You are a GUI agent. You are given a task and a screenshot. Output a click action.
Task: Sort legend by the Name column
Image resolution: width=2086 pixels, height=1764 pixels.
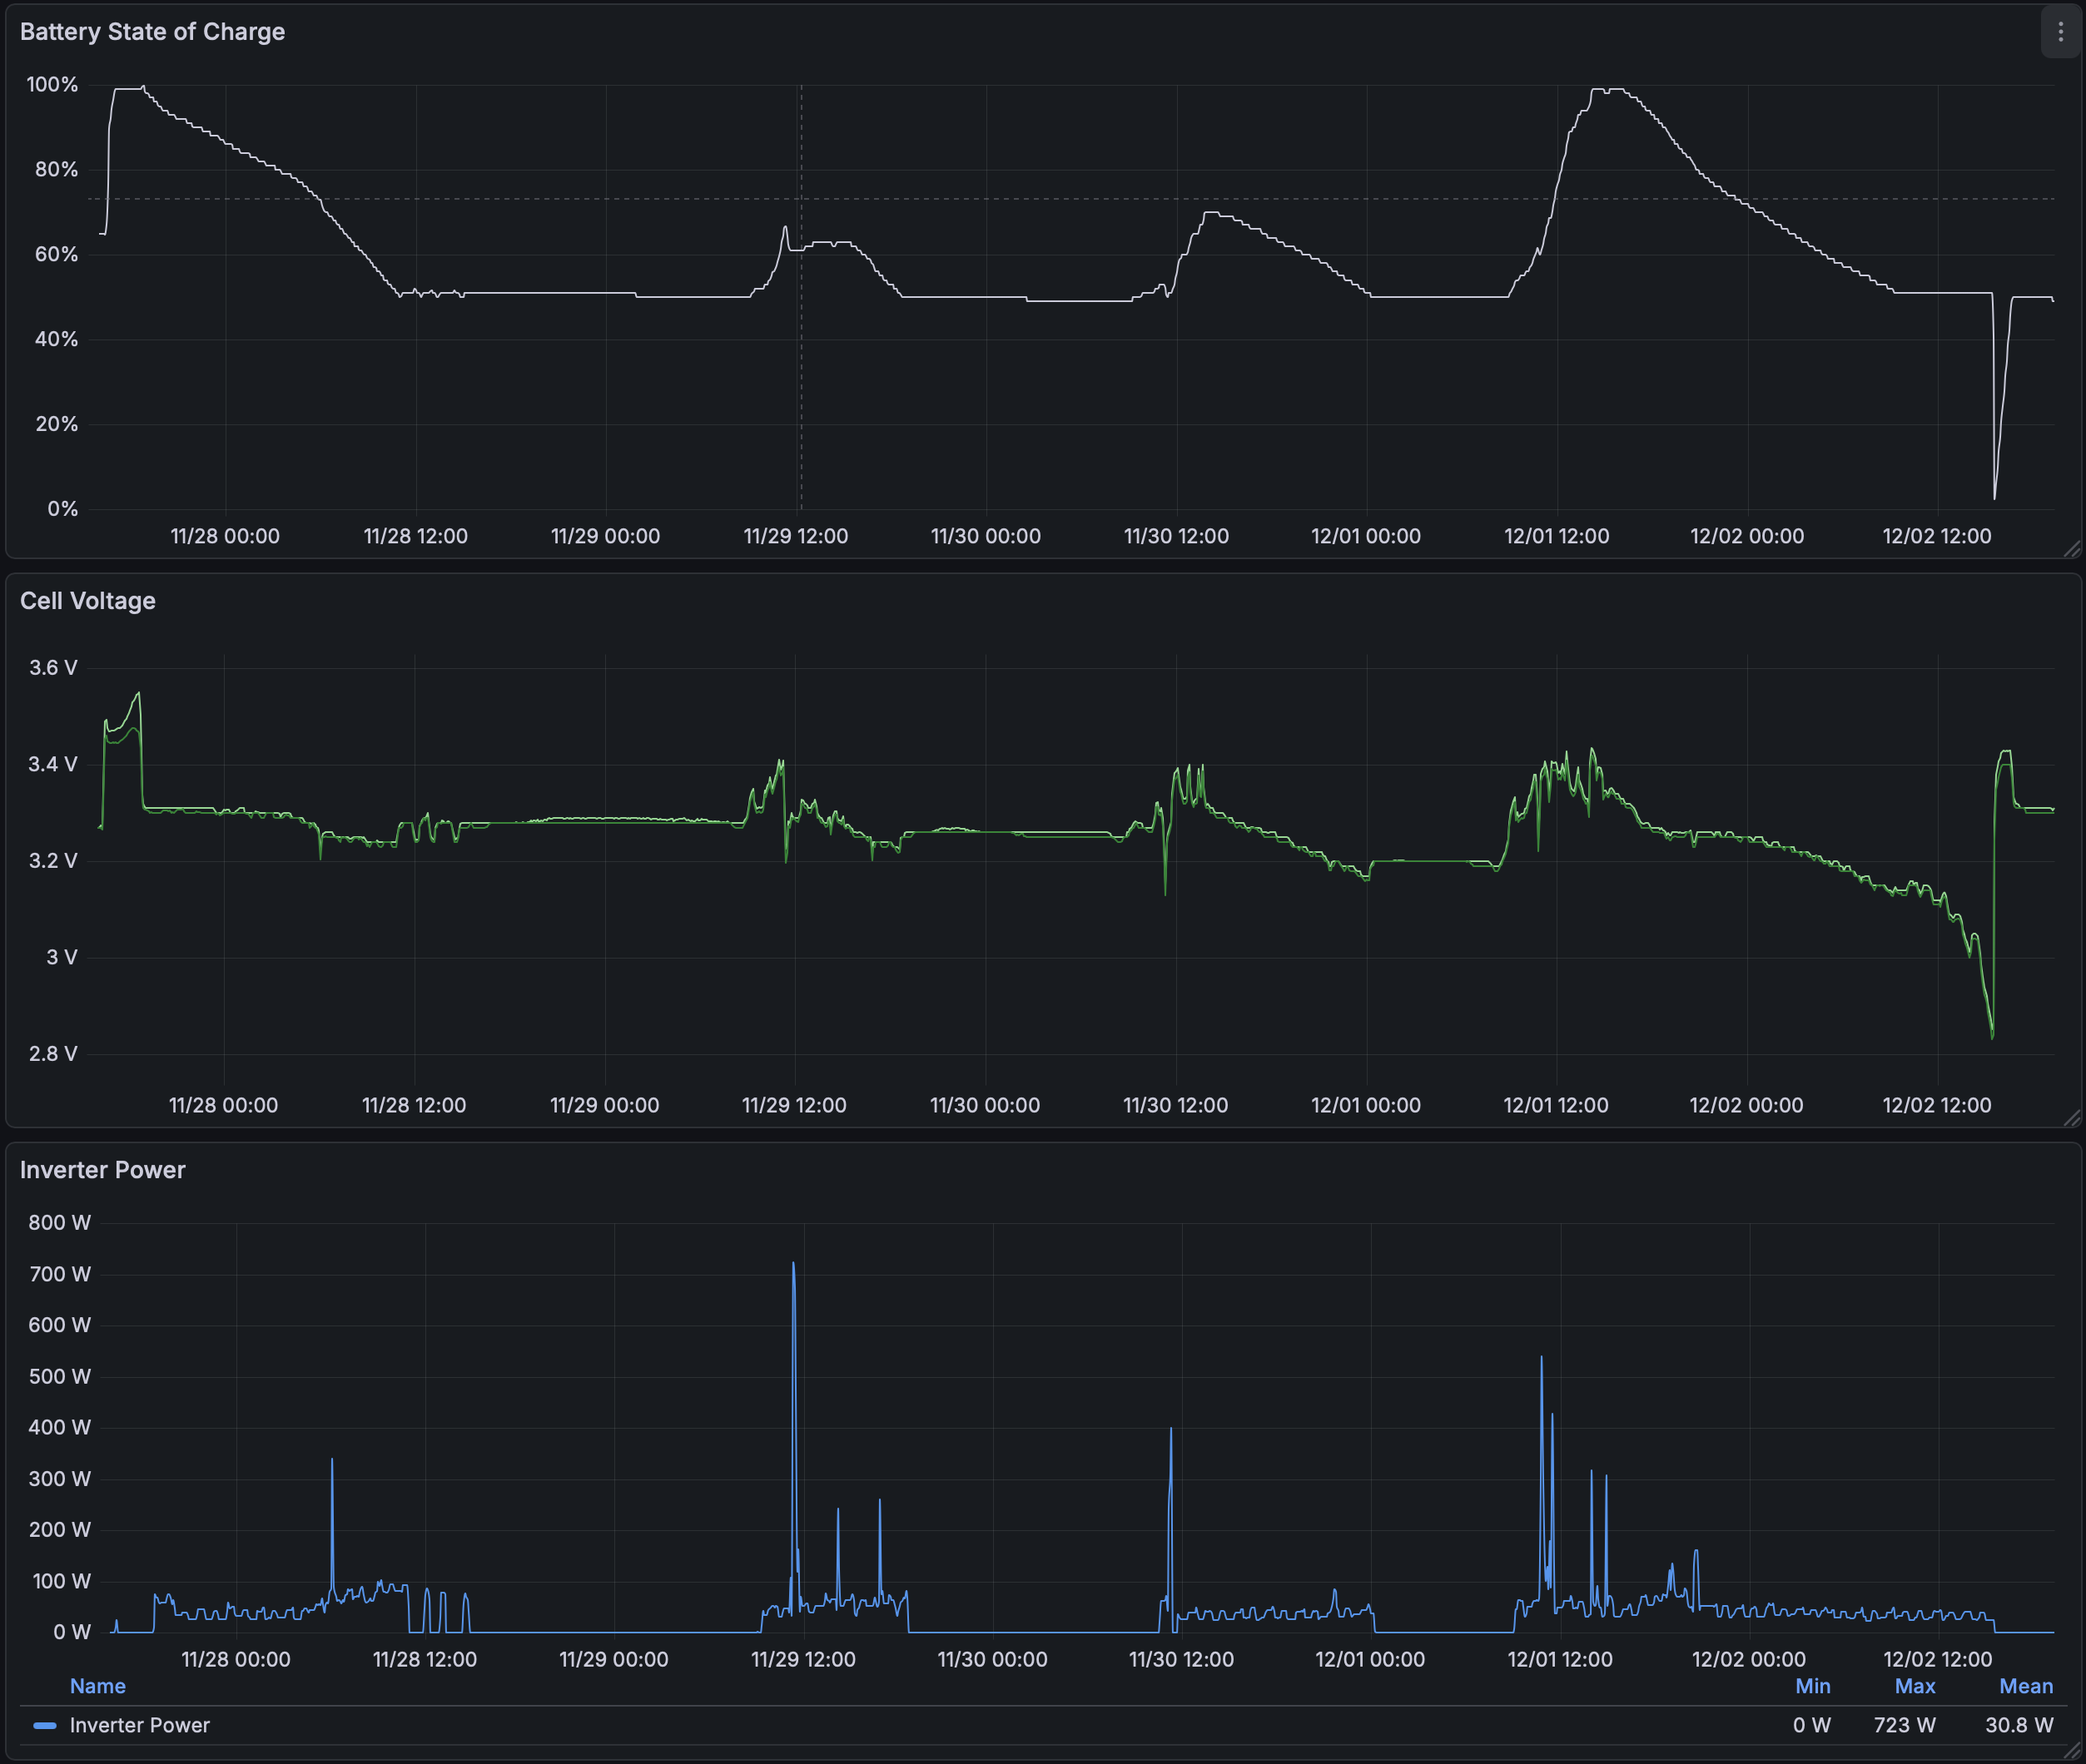tap(97, 1686)
